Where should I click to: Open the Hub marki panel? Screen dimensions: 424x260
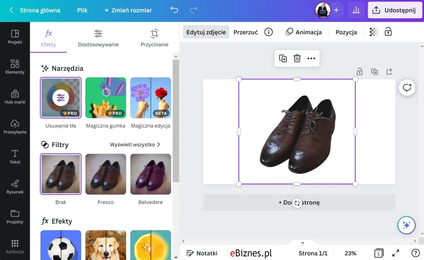point(15,97)
